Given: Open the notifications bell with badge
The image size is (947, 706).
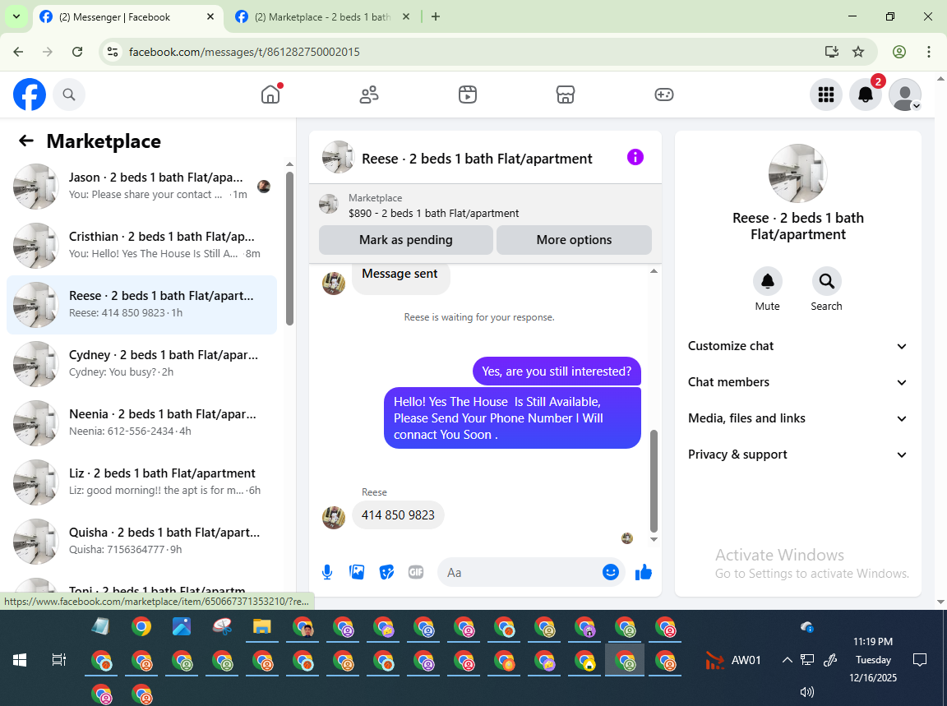Looking at the screenshot, I should pyautogui.click(x=866, y=95).
